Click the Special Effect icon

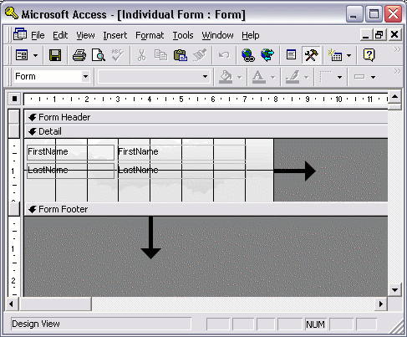[359, 77]
